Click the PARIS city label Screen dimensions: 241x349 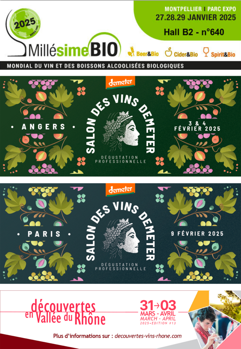point(44,234)
